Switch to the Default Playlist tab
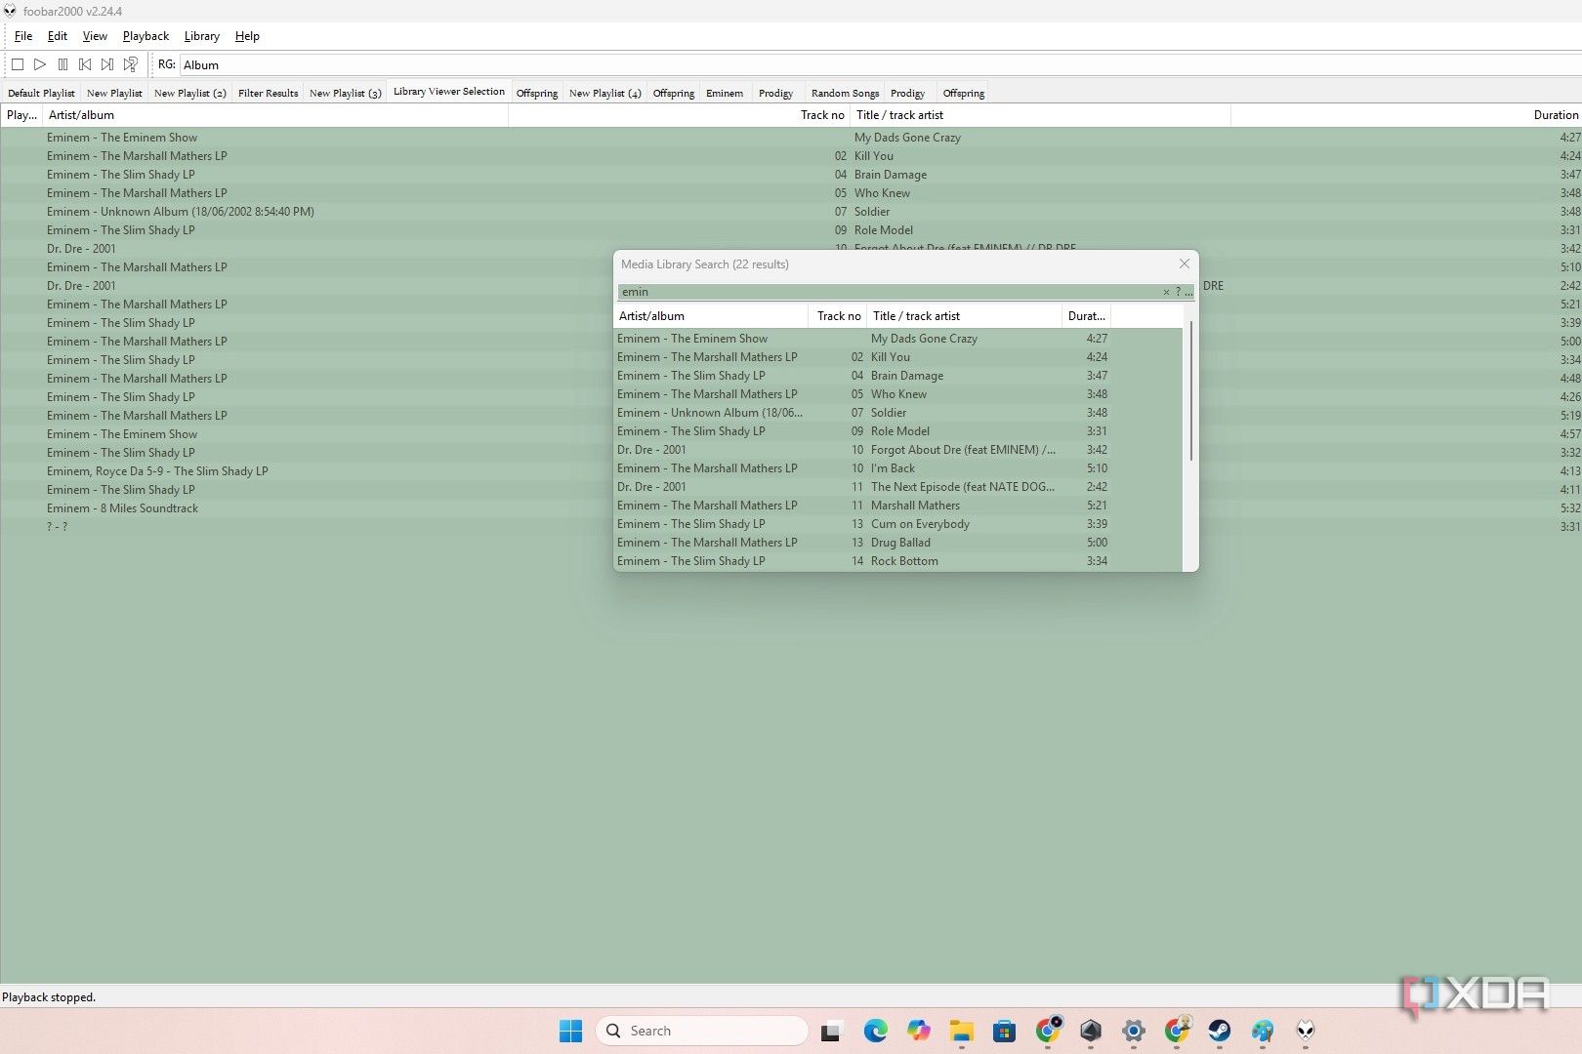Image resolution: width=1582 pixels, height=1054 pixels. 41,93
